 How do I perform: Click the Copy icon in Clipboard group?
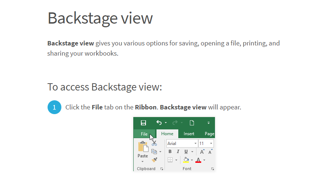(x=154, y=152)
